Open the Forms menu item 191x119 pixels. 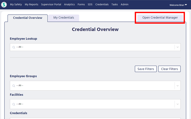click(81, 4)
